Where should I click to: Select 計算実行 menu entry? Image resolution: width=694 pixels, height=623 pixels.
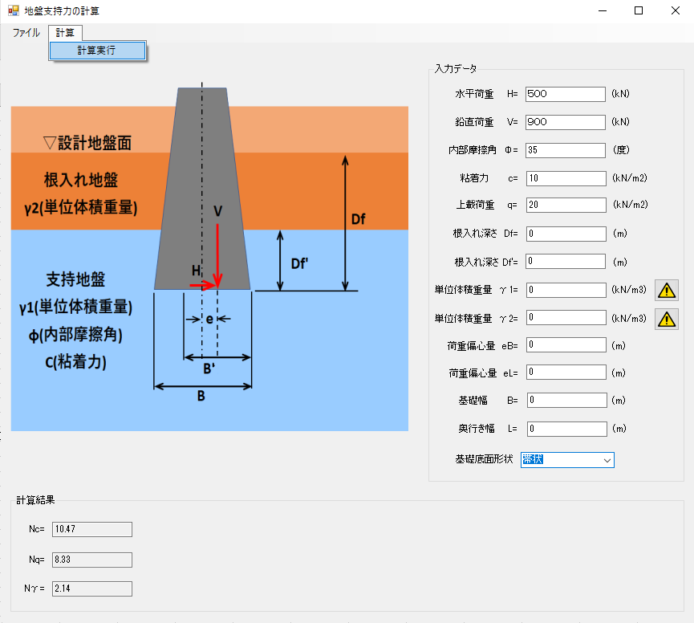pyautogui.click(x=97, y=51)
